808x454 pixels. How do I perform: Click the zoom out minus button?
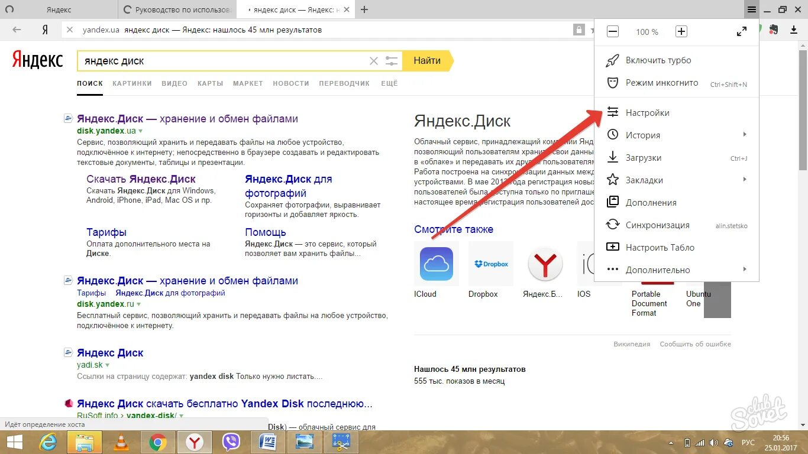click(613, 32)
